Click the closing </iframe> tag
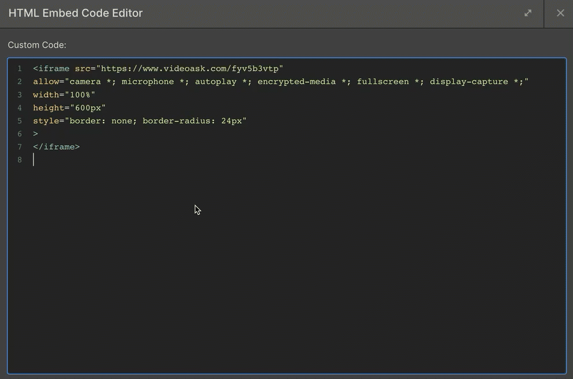Screen dimensions: 573x379 click(x=56, y=147)
